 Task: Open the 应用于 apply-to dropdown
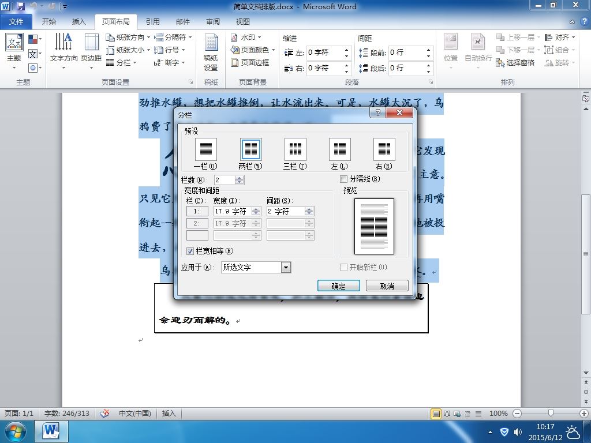click(286, 268)
